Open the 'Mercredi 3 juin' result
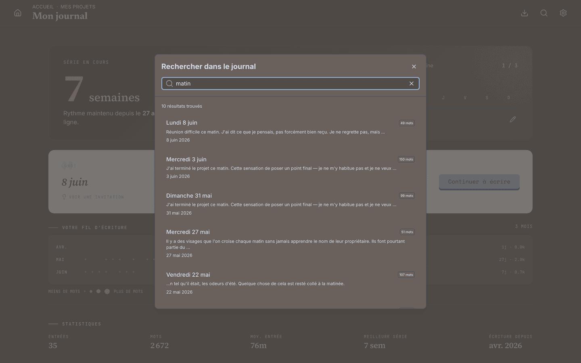The image size is (581, 363). [290, 167]
